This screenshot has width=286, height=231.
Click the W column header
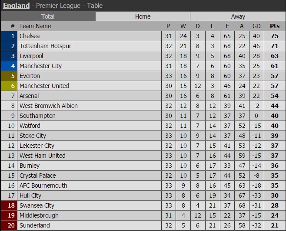[183, 26]
